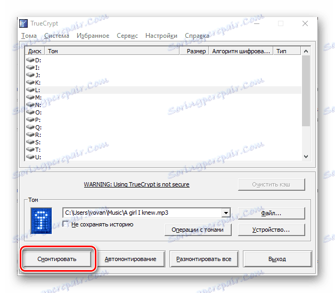Toggle the 'Не сохранять историю' checkbox

(x=66, y=224)
